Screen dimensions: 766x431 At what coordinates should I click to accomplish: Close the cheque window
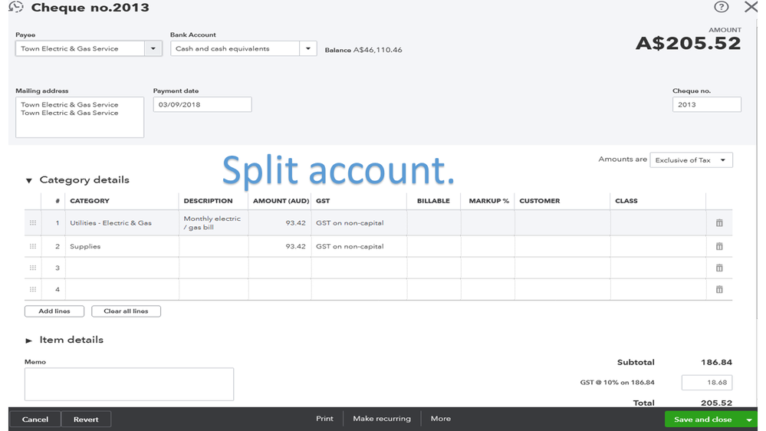(x=751, y=7)
